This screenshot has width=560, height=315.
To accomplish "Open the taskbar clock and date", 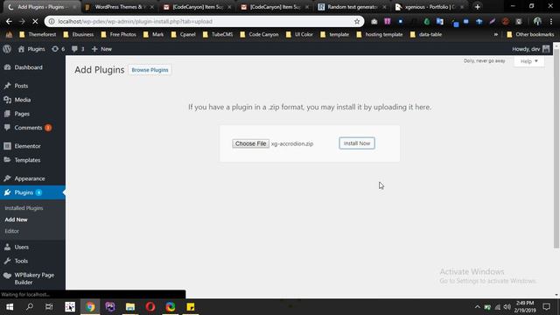I will [525, 307].
